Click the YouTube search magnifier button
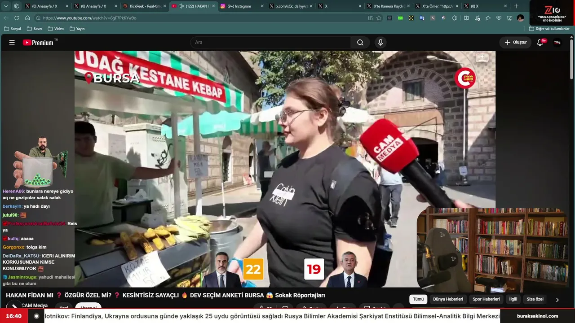This screenshot has height=323, width=575. click(360, 43)
